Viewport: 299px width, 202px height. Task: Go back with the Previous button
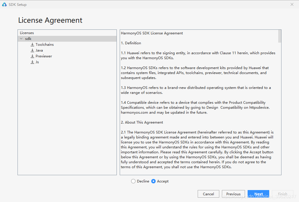click(x=233, y=194)
